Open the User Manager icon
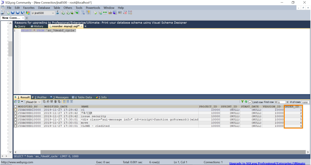 pyautogui.click(x=58, y=13)
